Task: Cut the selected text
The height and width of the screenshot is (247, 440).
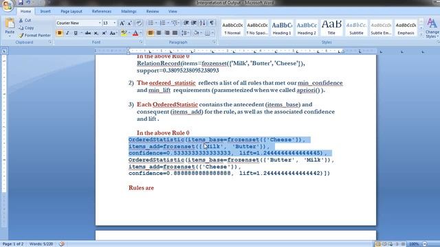Action: 25,21
